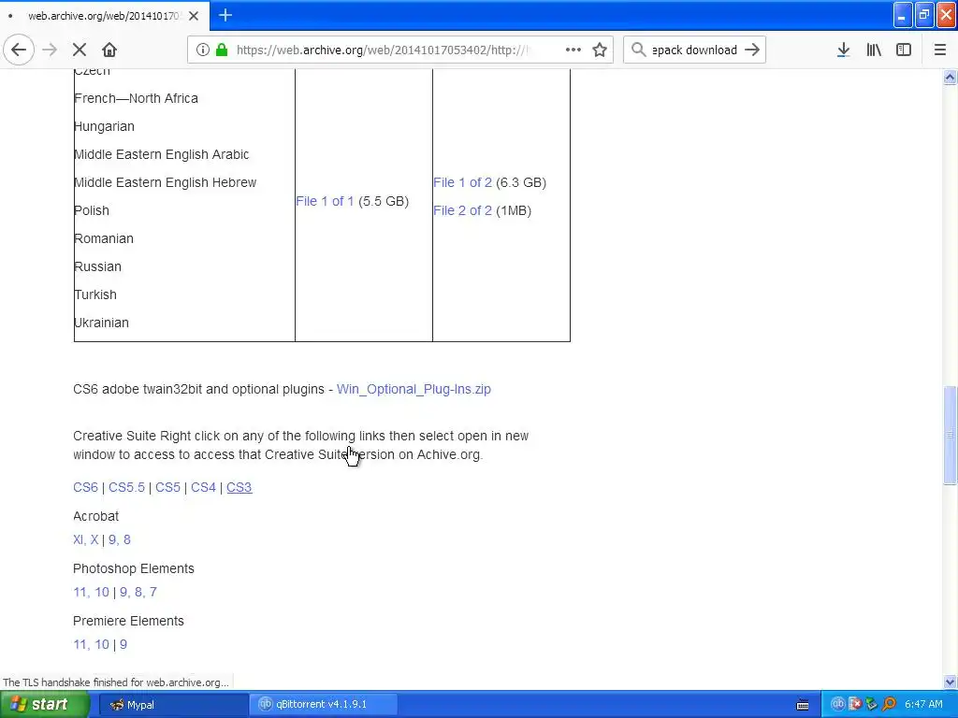958x718 pixels.
Task: Download Win_Optional_Plug-Ins.zip
Action: [414, 390]
